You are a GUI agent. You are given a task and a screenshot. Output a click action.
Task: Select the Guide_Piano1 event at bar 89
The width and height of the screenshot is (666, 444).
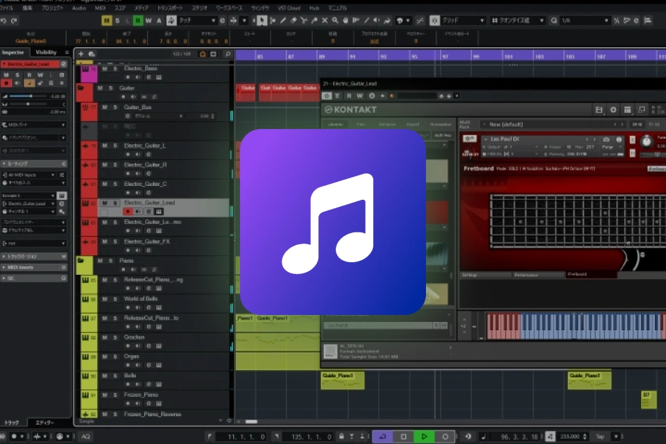342,380
